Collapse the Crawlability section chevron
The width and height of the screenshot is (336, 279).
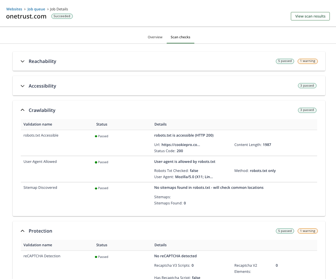(22, 110)
